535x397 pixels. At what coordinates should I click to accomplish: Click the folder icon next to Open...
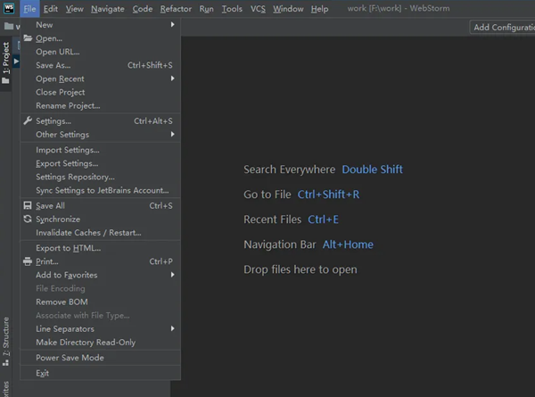pyautogui.click(x=27, y=38)
